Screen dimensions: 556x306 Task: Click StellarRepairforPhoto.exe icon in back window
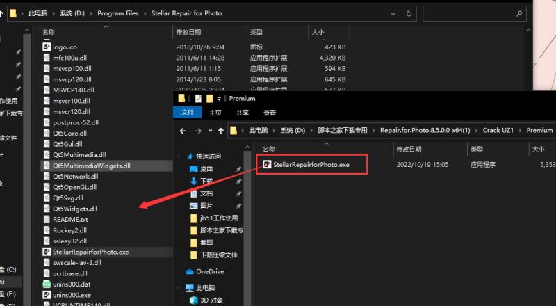(x=47, y=252)
